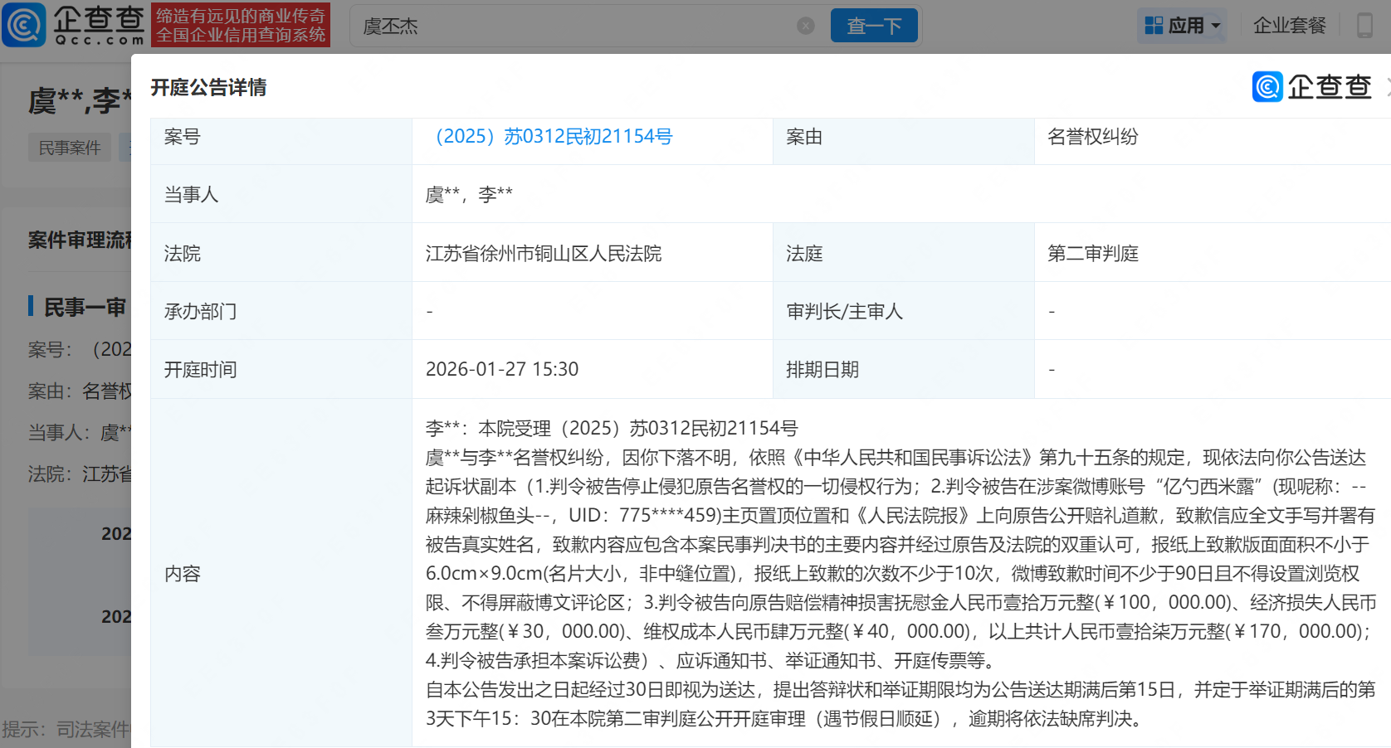Image resolution: width=1391 pixels, height=748 pixels.
Task: Select the 民事一审 stage heading
Action: pos(84,308)
